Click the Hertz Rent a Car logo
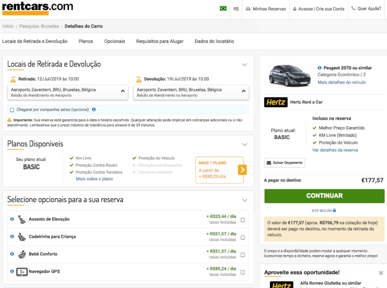The width and height of the screenshot is (387, 288). click(276, 102)
